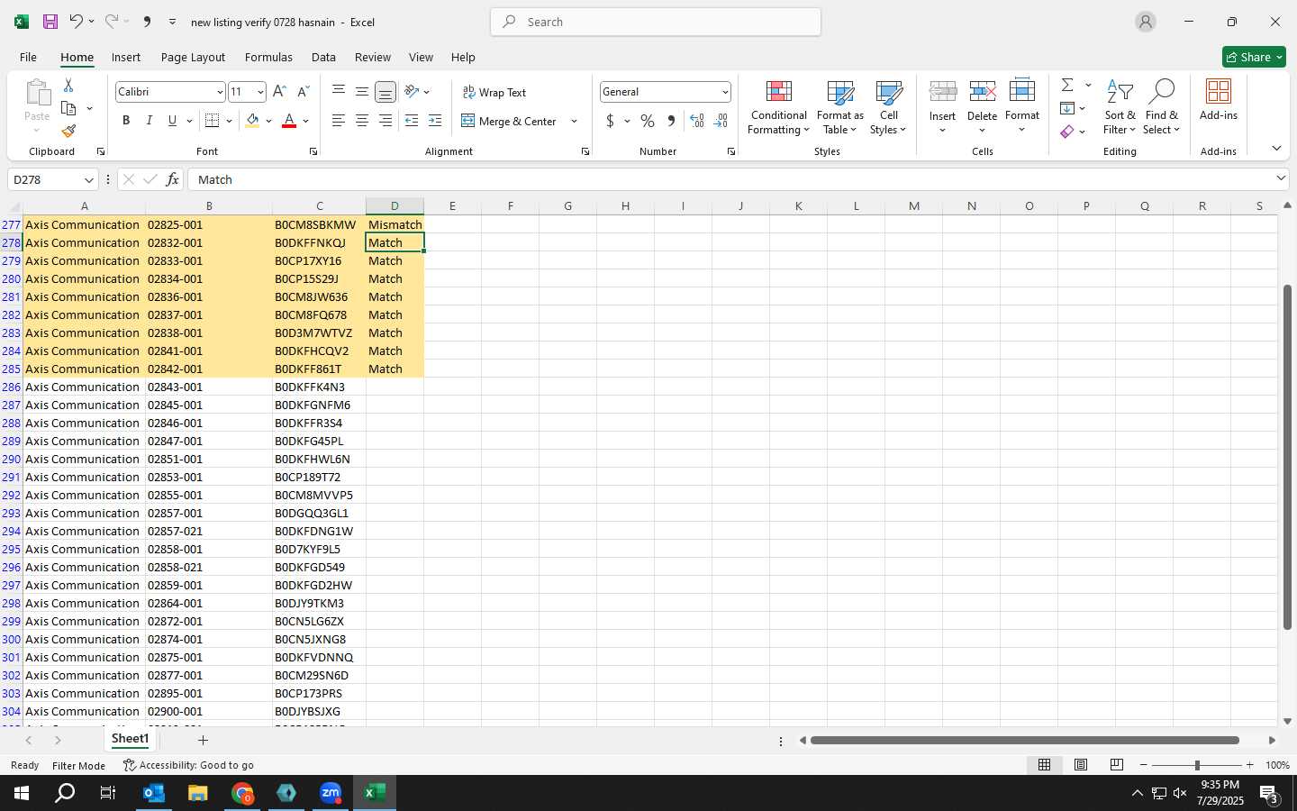Image resolution: width=1297 pixels, height=811 pixels.
Task: Add a new sheet with the plus icon
Action: point(204,740)
